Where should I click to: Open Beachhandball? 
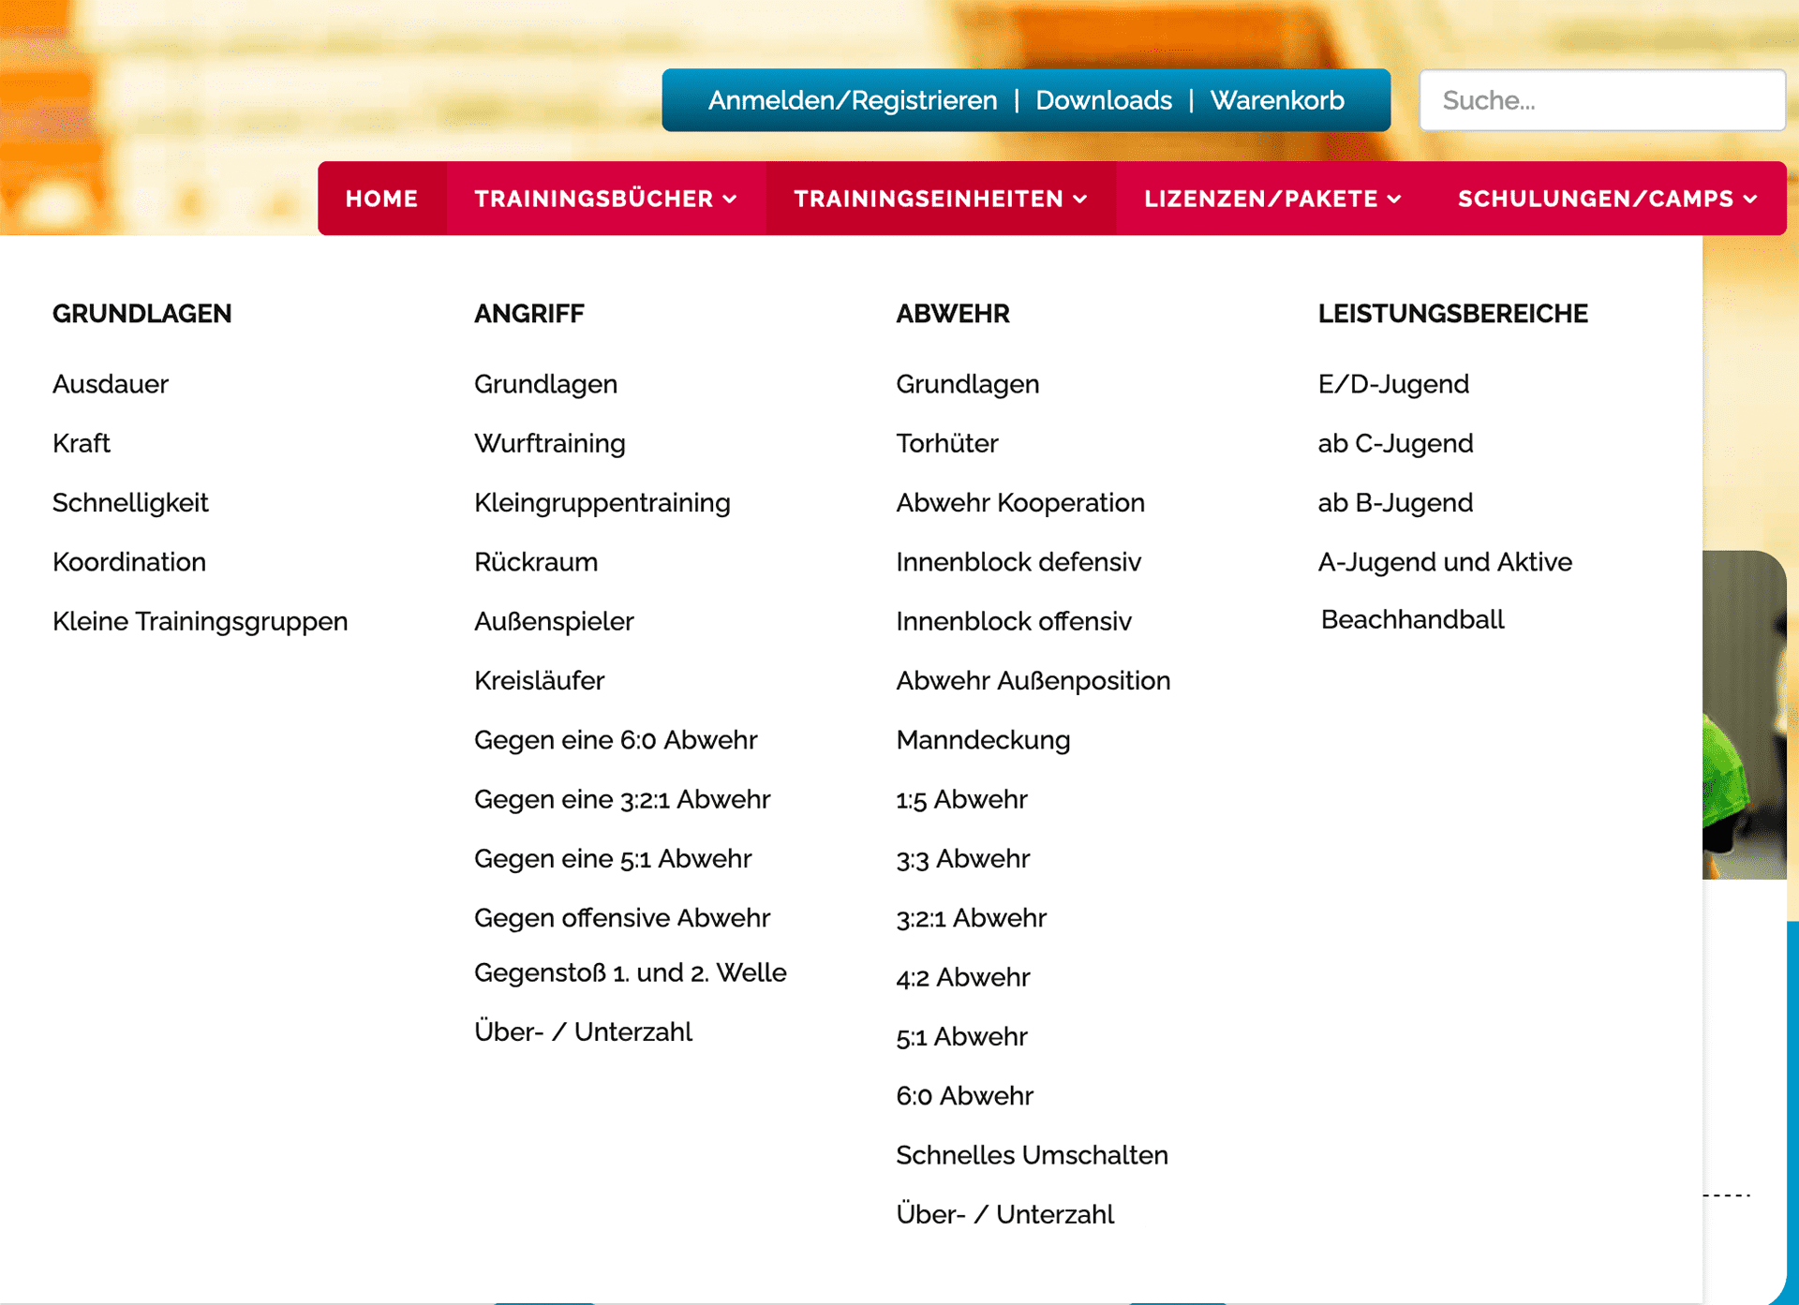tap(1412, 619)
